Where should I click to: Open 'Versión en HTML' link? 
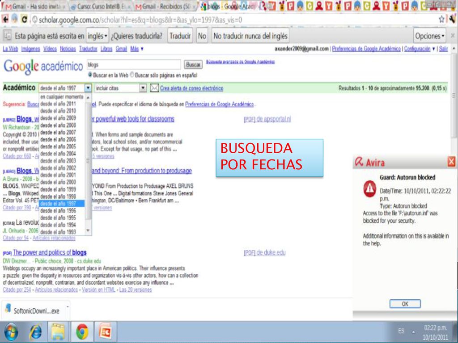[98, 289]
